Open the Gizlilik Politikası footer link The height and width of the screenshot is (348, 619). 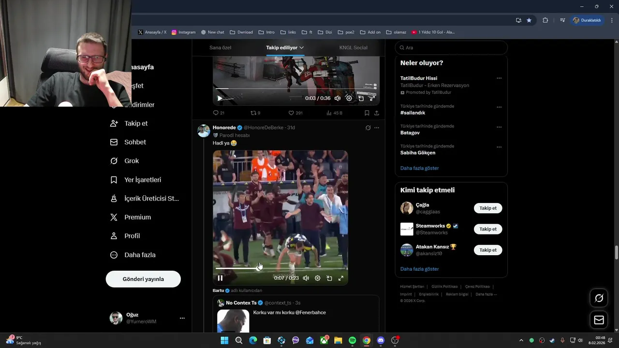(444, 287)
